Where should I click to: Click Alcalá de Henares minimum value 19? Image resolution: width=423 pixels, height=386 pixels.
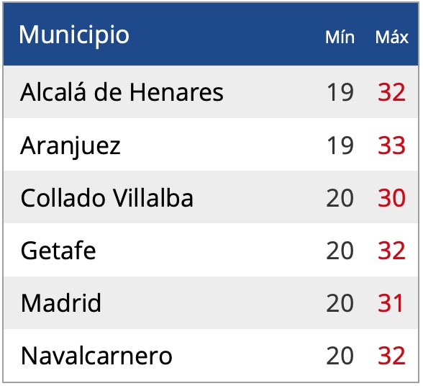[340, 92]
